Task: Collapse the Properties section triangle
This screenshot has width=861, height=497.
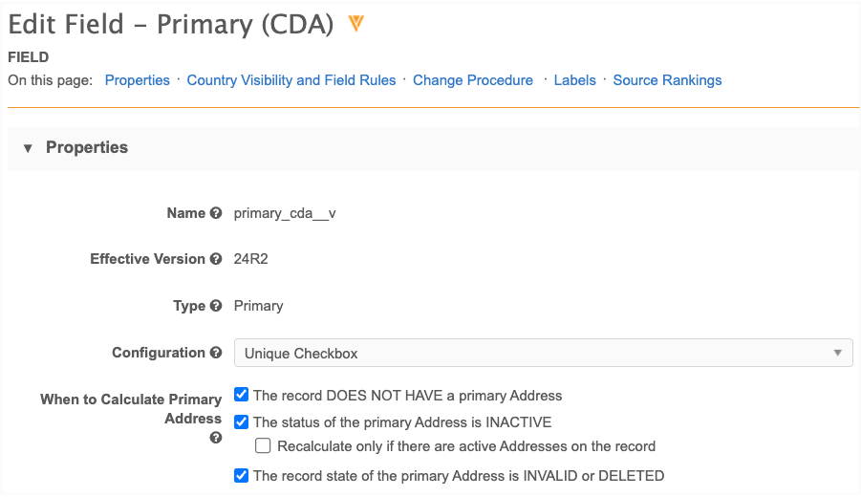Action: (27, 148)
